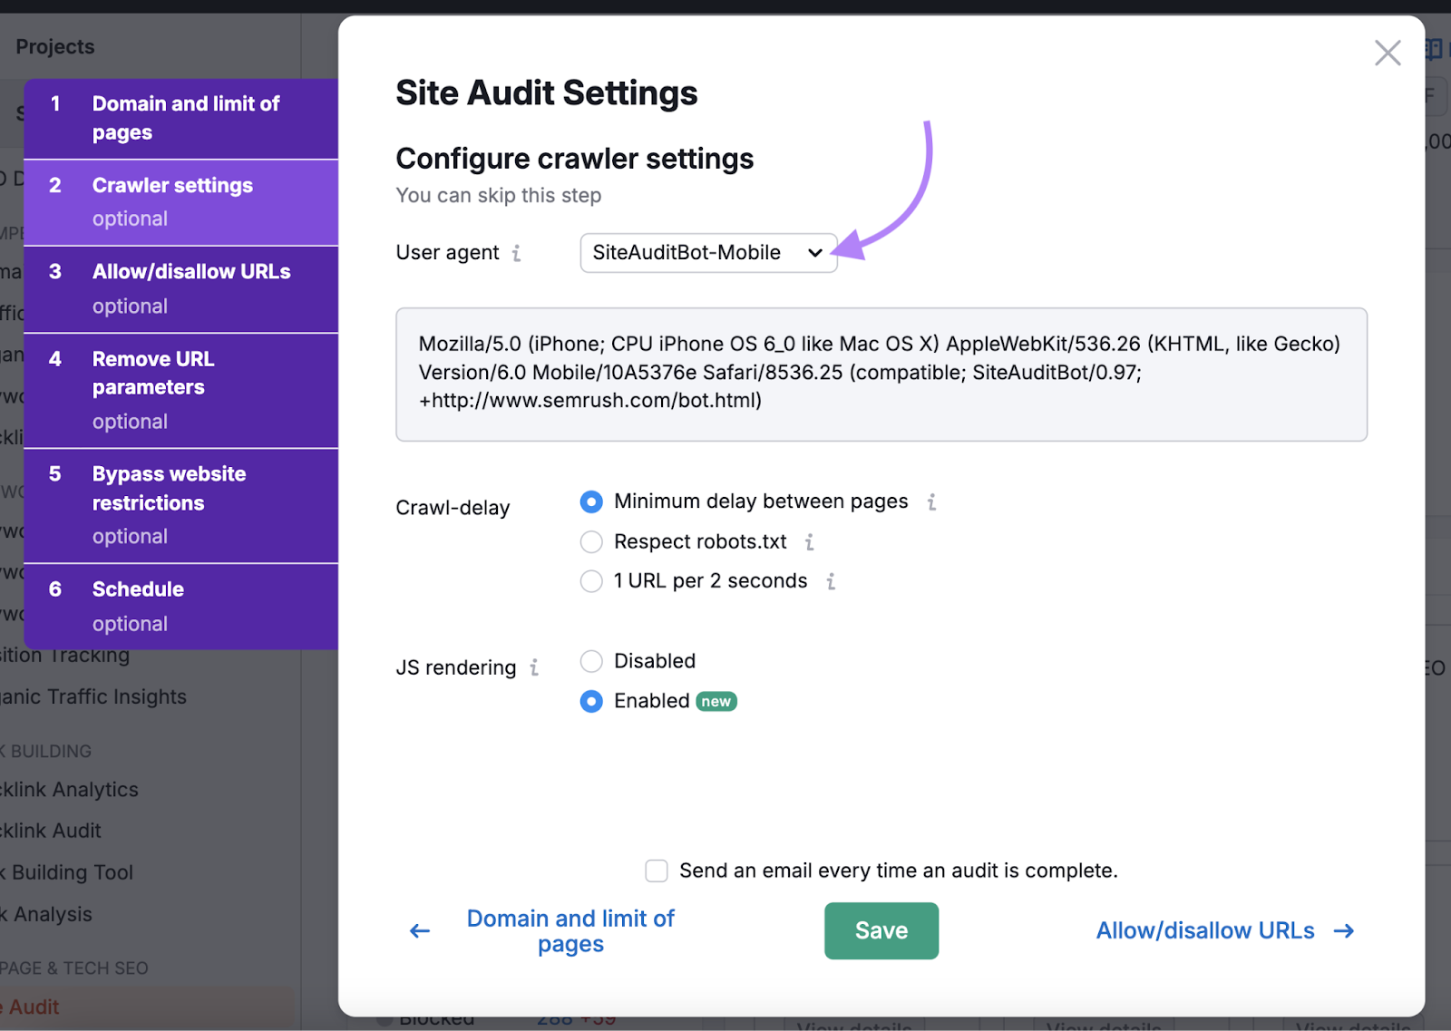The width and height of the screenshot is (1451, 1031).
Task: Choose 1 URL per 2 seconds option
Action: pyautogui.click(x=591, y=581)
